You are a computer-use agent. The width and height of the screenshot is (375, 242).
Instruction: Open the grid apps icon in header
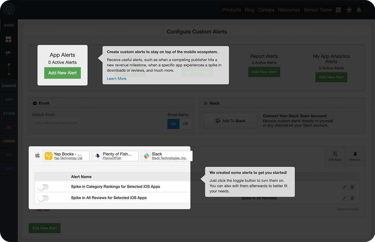click(x=338, y=10)
